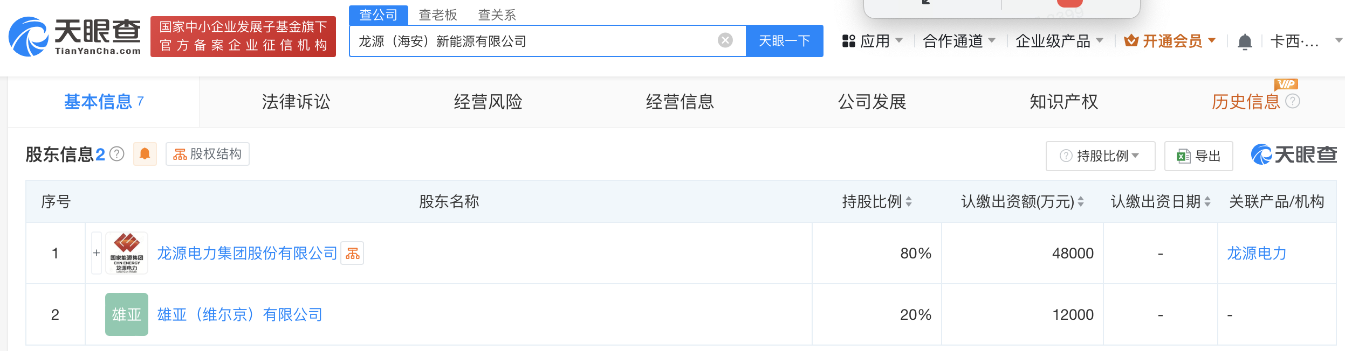1345x351 pixels.
Task: Click the 龙源电力 company logo thumbnail
Action: 127,253
